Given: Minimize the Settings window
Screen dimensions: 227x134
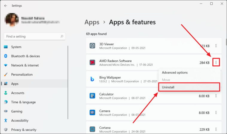Looking at the screenshot, I should click(x=201, y=4).
